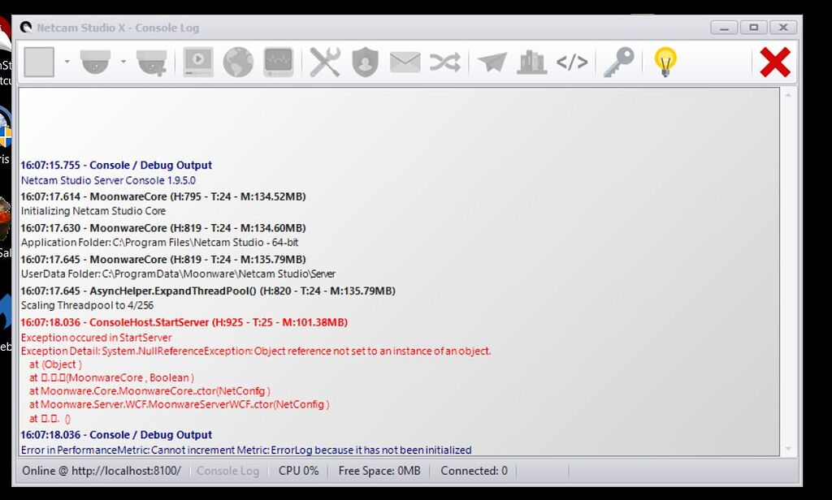Open the scripting code icon
The width and height of the screenshot is (832, 500).
pos(573,62)
